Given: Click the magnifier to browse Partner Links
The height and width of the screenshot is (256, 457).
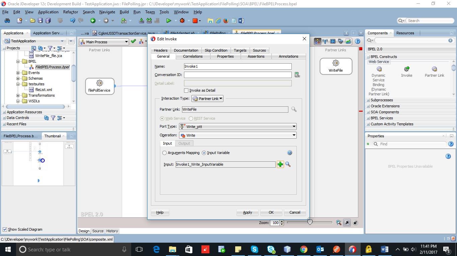Looking at the screenshot, I should [293, 109].
